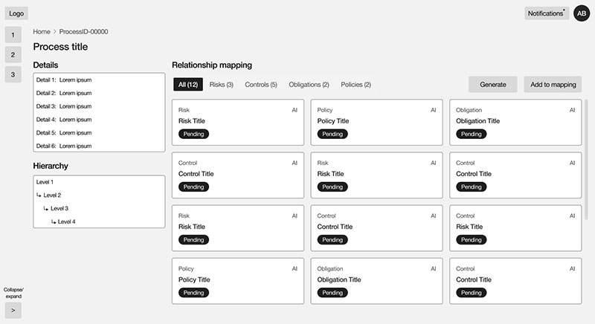The image size is (595, 324).
Task: Open sidebar navigation item 2
Action: 13,54
